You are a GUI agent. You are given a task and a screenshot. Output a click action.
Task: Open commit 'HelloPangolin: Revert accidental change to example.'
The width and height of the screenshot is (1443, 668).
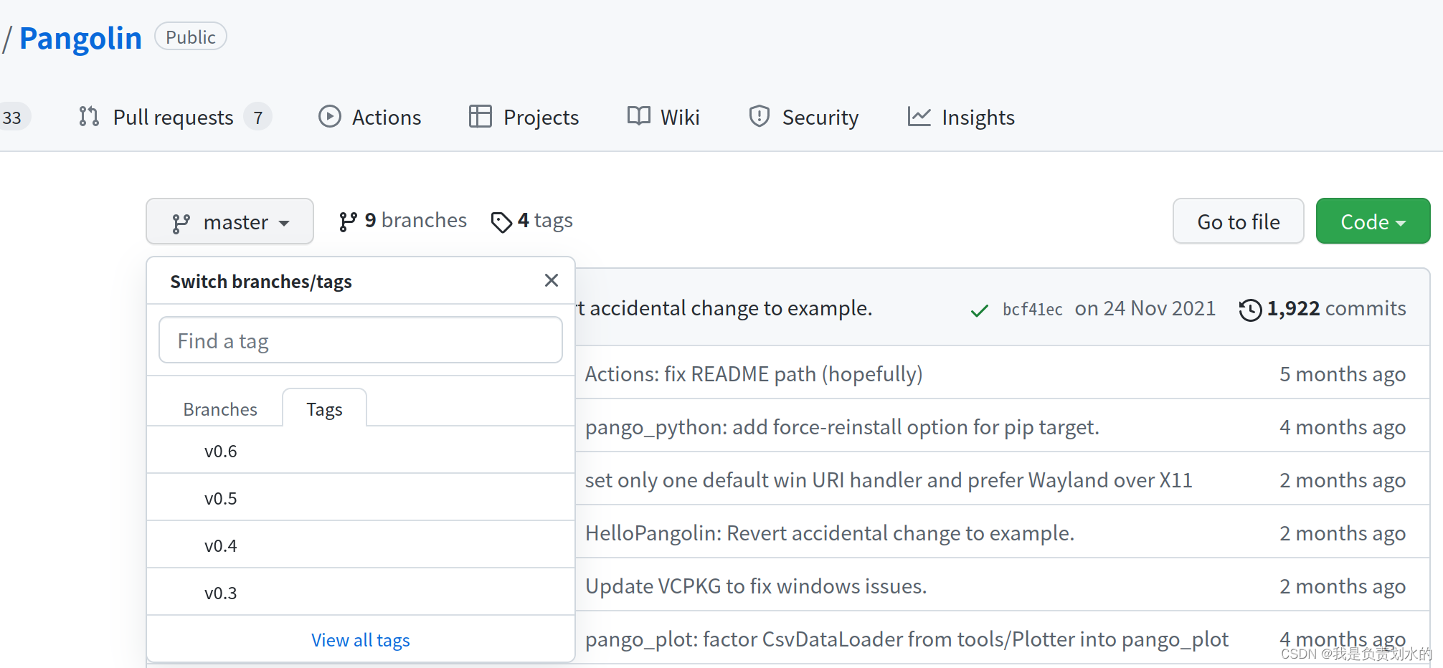click(x=830, y=533)
